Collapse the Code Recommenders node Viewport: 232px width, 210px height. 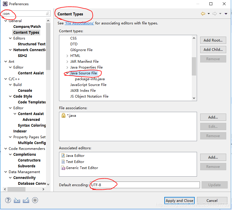pyautogui.click(x=5, y=148)
